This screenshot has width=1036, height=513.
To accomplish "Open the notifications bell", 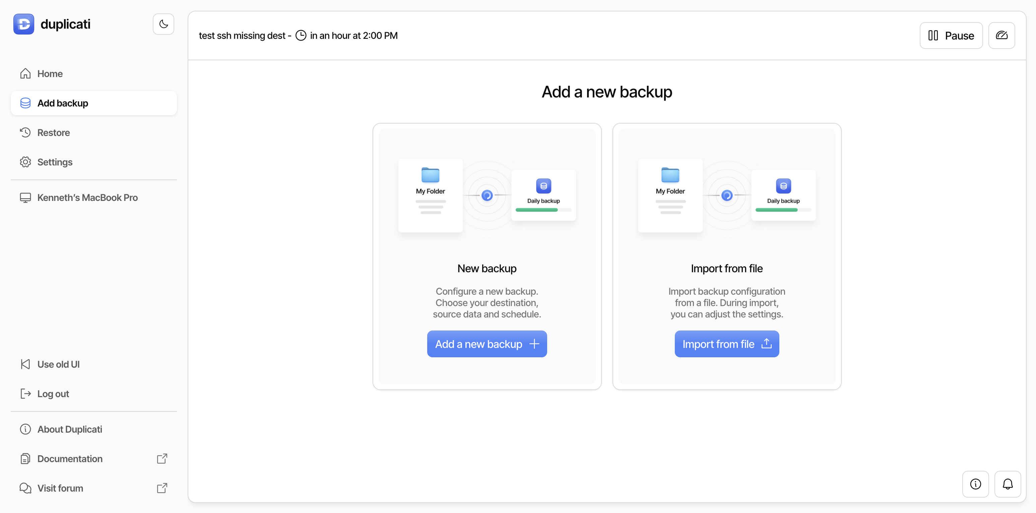I will 1008,484.
